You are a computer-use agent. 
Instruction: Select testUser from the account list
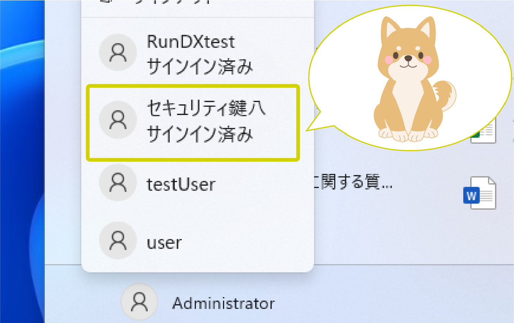[x=181, y=184]
